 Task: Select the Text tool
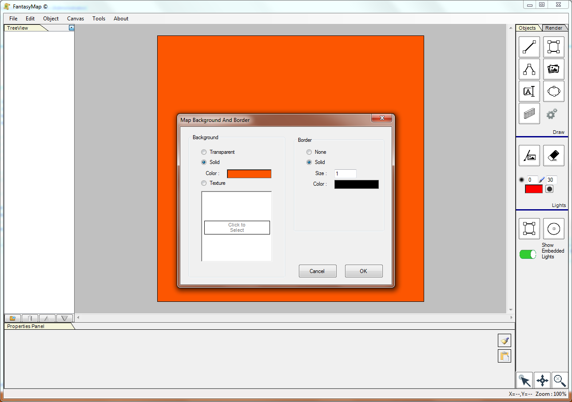click(529, 91)
